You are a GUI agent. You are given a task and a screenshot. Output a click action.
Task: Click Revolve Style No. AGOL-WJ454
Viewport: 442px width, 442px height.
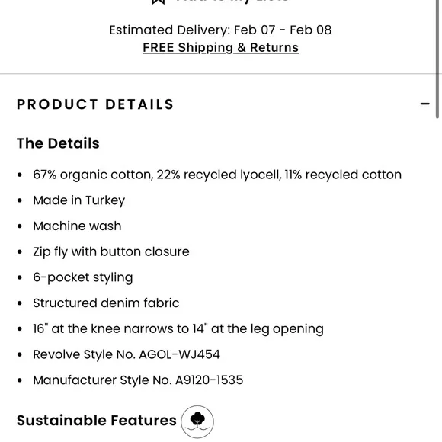point(127,354)
